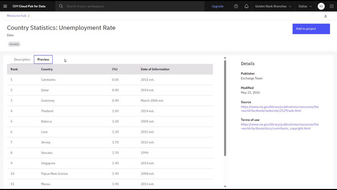Select the Thailand cell

(x=47, y=111)
